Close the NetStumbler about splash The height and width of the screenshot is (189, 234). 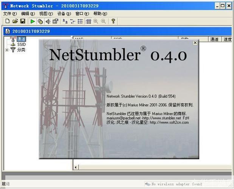(195, 43)
